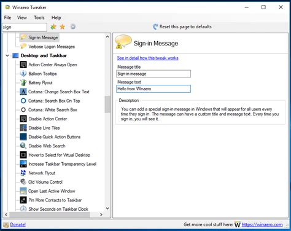Click the Sign-in Message tree icon
Screen dimensions: 291x231
(x=23, y=37)
